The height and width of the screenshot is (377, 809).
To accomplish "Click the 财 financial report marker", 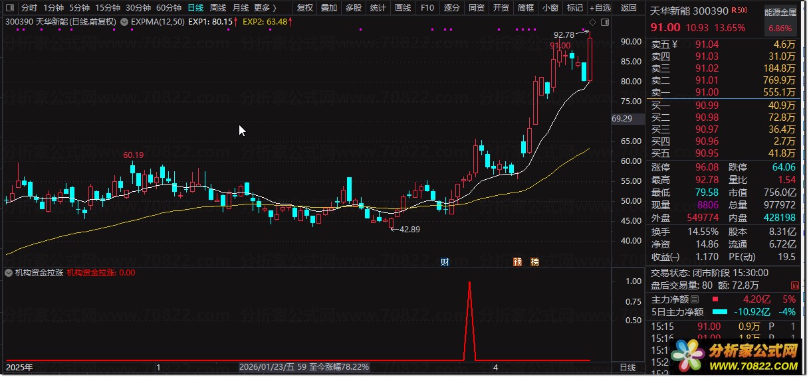I will [x=445, y=262].
